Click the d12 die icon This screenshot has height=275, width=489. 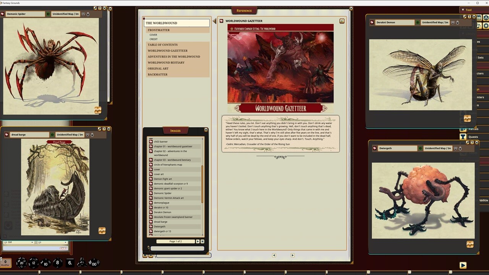tap(34, 263)
